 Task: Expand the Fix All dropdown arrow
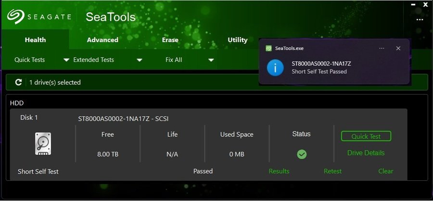click(211, 60)
